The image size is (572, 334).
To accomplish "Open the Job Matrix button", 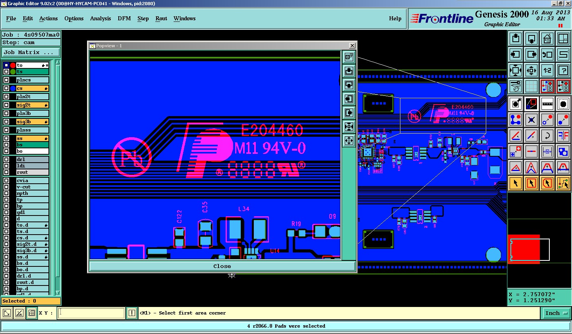I will coord(31,52).
